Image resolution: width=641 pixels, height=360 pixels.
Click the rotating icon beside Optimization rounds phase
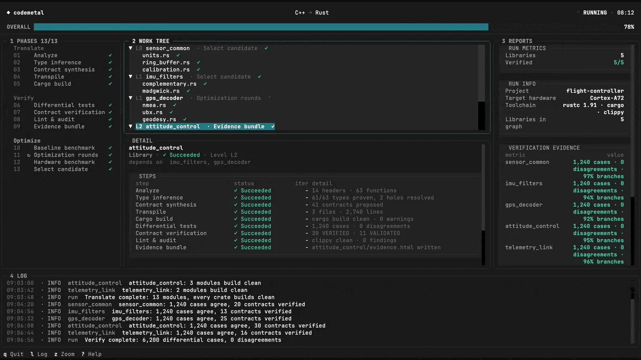tap(29, 155)
